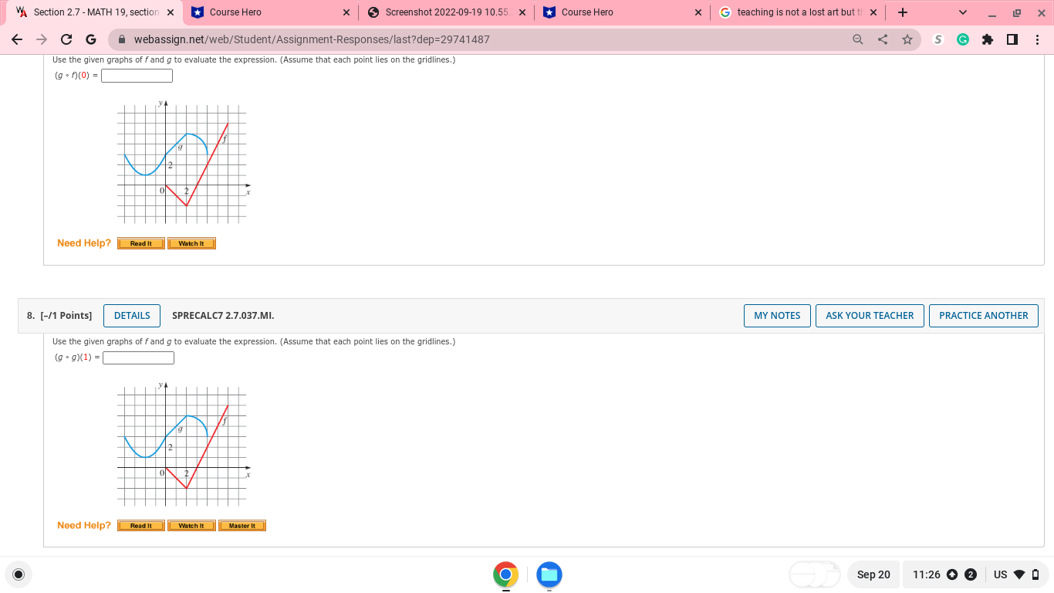Click the PRACTICE ANOTHER button
The height and width of the screenshot is (593, 1054).
pyautogui.click(x=984, y=315)
